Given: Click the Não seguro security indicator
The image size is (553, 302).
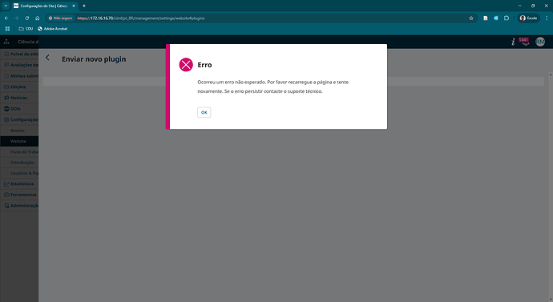Looking at the screenshot, I should pyautogui.click(x=60, y=18).
